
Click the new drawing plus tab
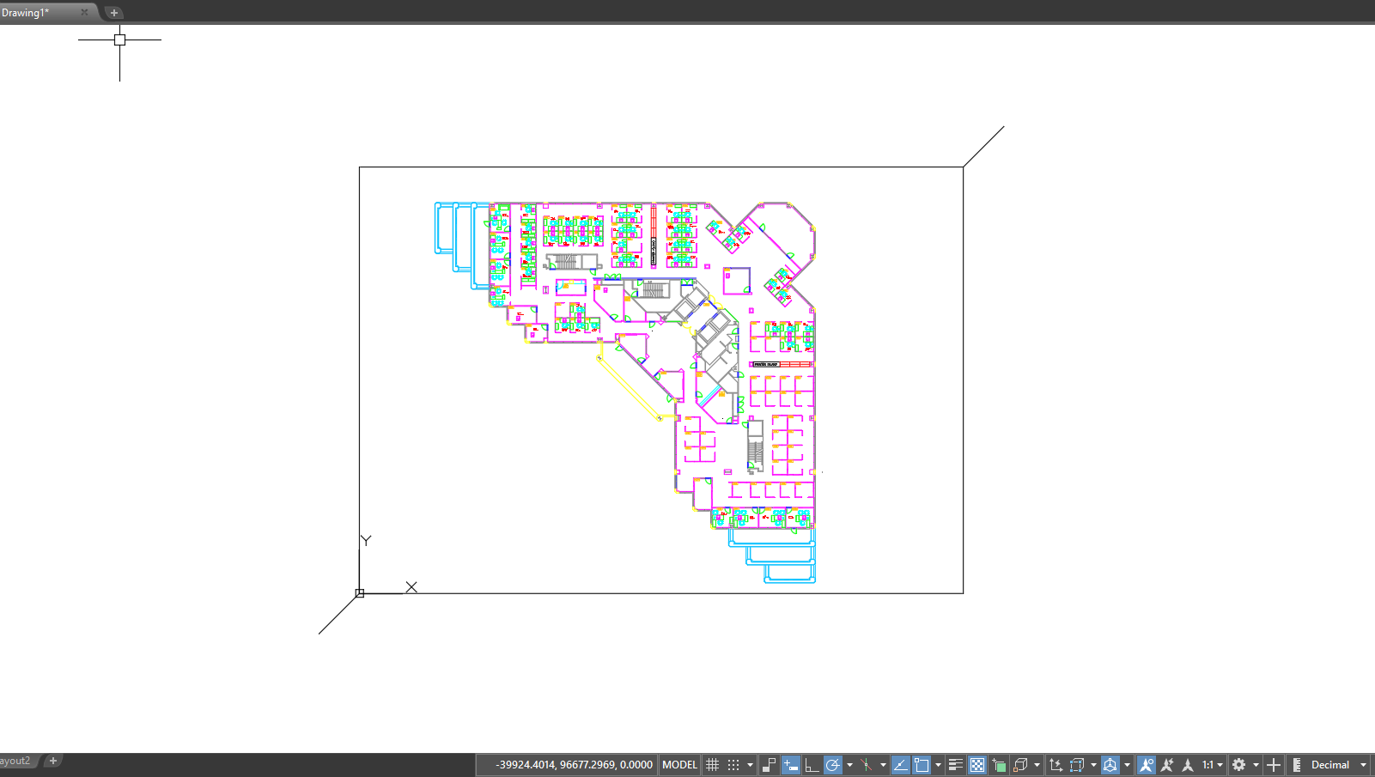click(113, 13)
